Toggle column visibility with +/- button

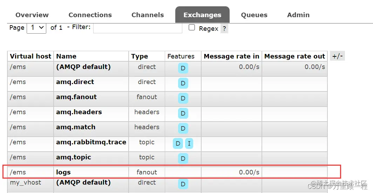(x=337, y=56)
